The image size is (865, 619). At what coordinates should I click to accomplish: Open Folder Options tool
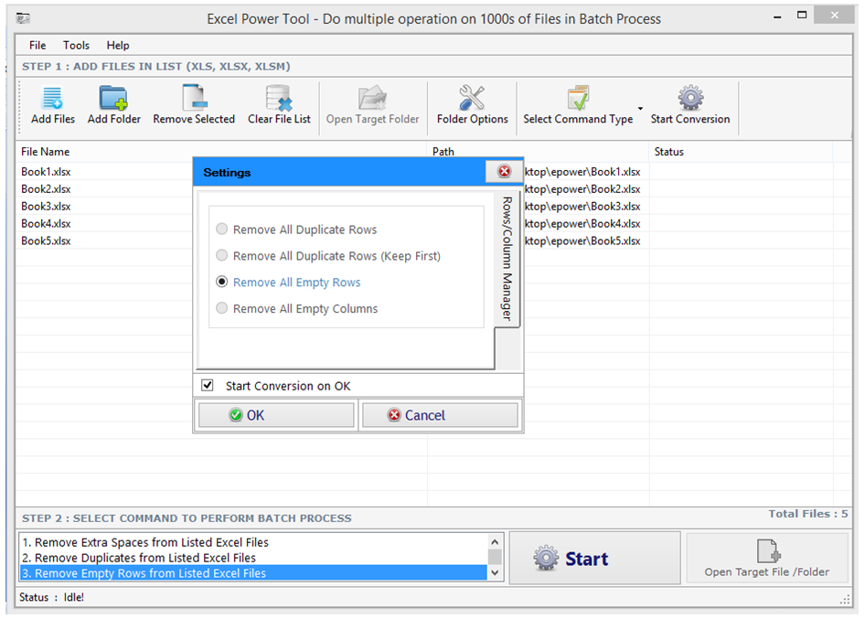click(472, 105)
